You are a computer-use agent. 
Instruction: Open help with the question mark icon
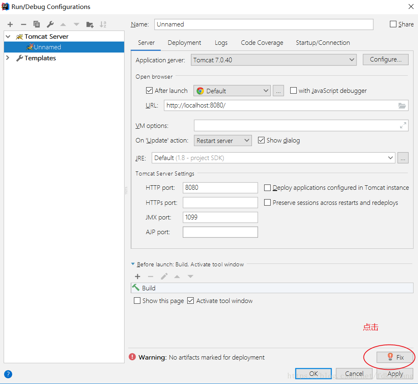pyautogui.click(x=8, y=374)
